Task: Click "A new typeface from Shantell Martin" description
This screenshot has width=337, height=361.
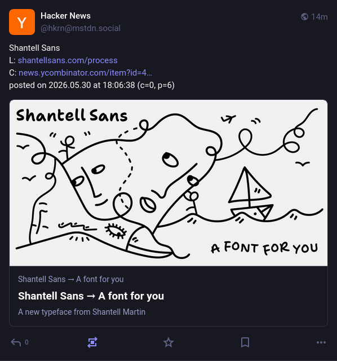Action: [x=82, y=312]
